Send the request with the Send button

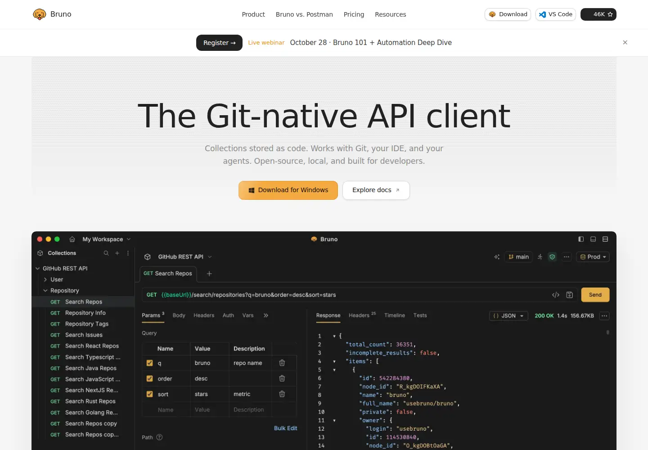point(595,295)
